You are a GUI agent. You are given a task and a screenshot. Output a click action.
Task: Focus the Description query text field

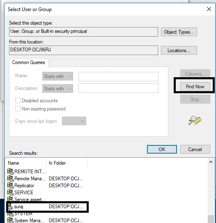[x=118, y=88]
